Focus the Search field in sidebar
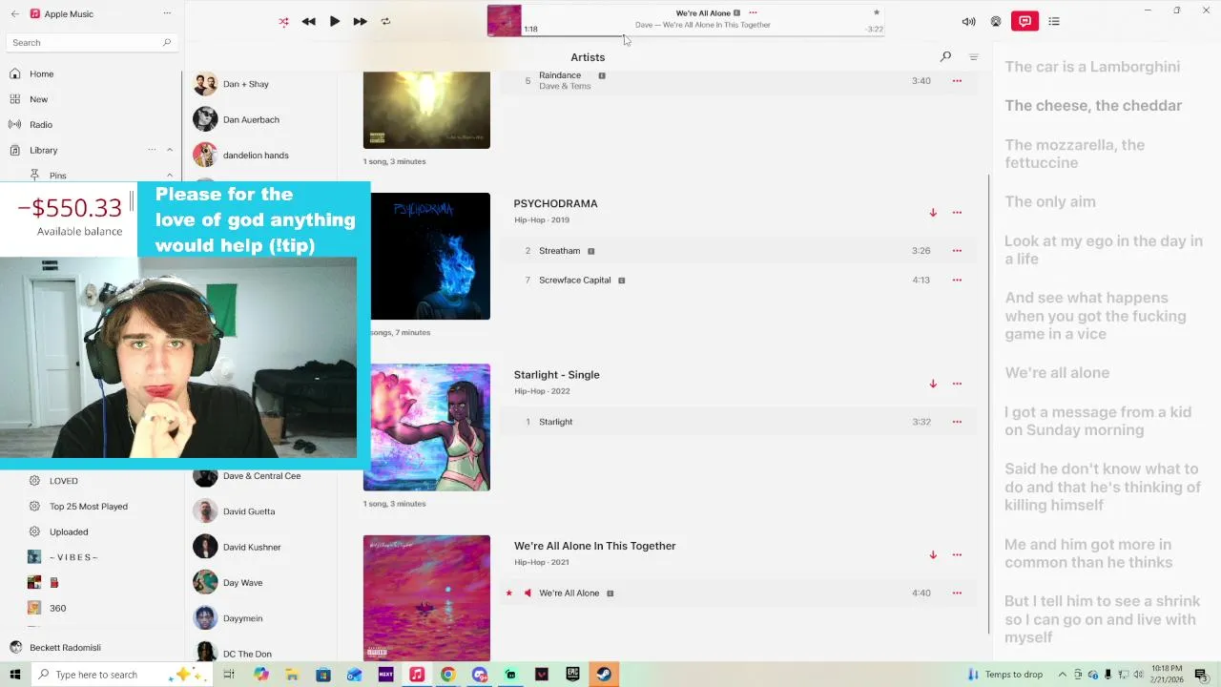This screenshot has height=687, width=1221. (93, 42)
